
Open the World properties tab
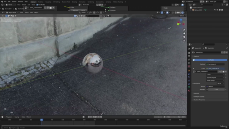pyautogui.click(x=189, y=66)
